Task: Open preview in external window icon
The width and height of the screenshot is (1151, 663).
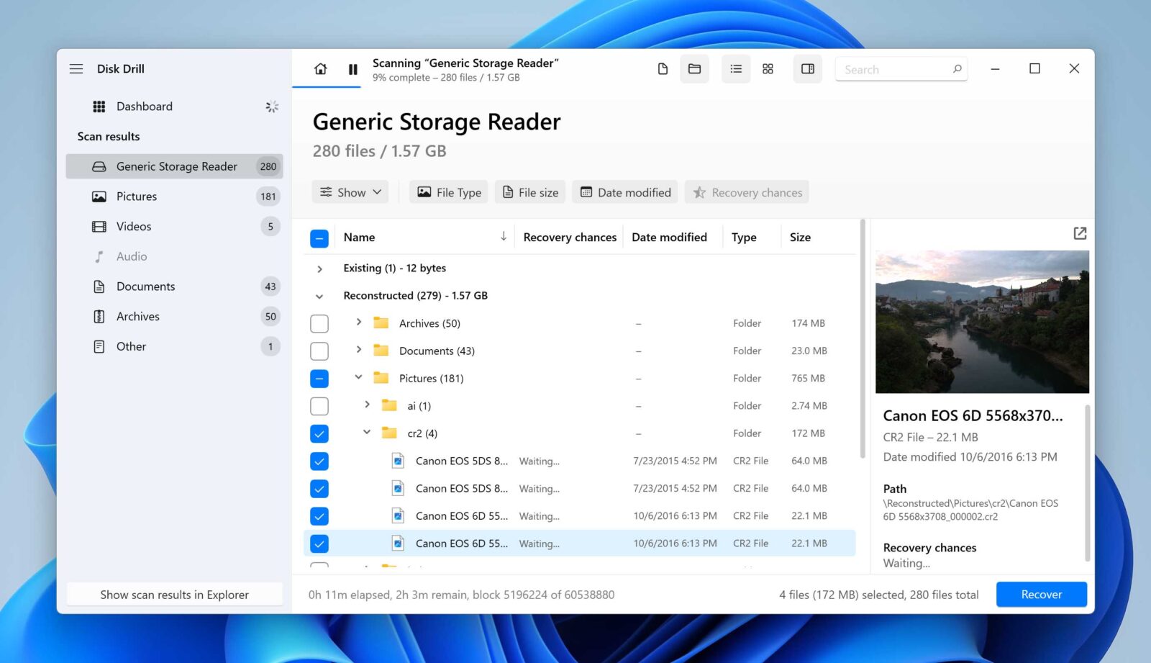Action: click(1079, 233)
